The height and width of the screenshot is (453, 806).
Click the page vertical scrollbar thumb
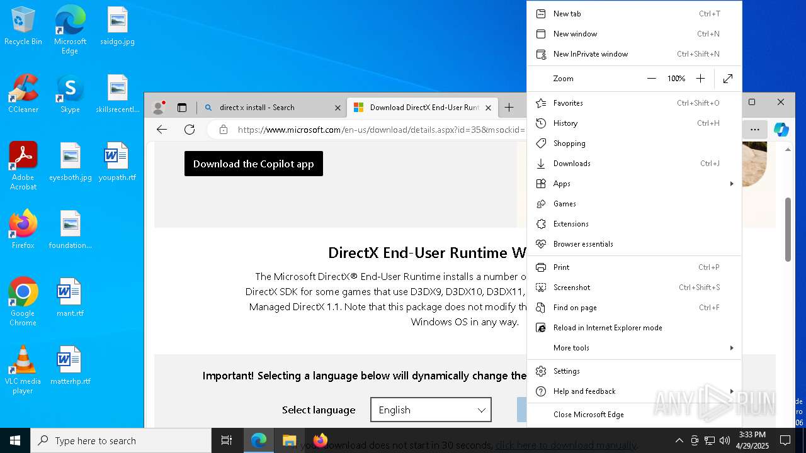coord(788,230)
